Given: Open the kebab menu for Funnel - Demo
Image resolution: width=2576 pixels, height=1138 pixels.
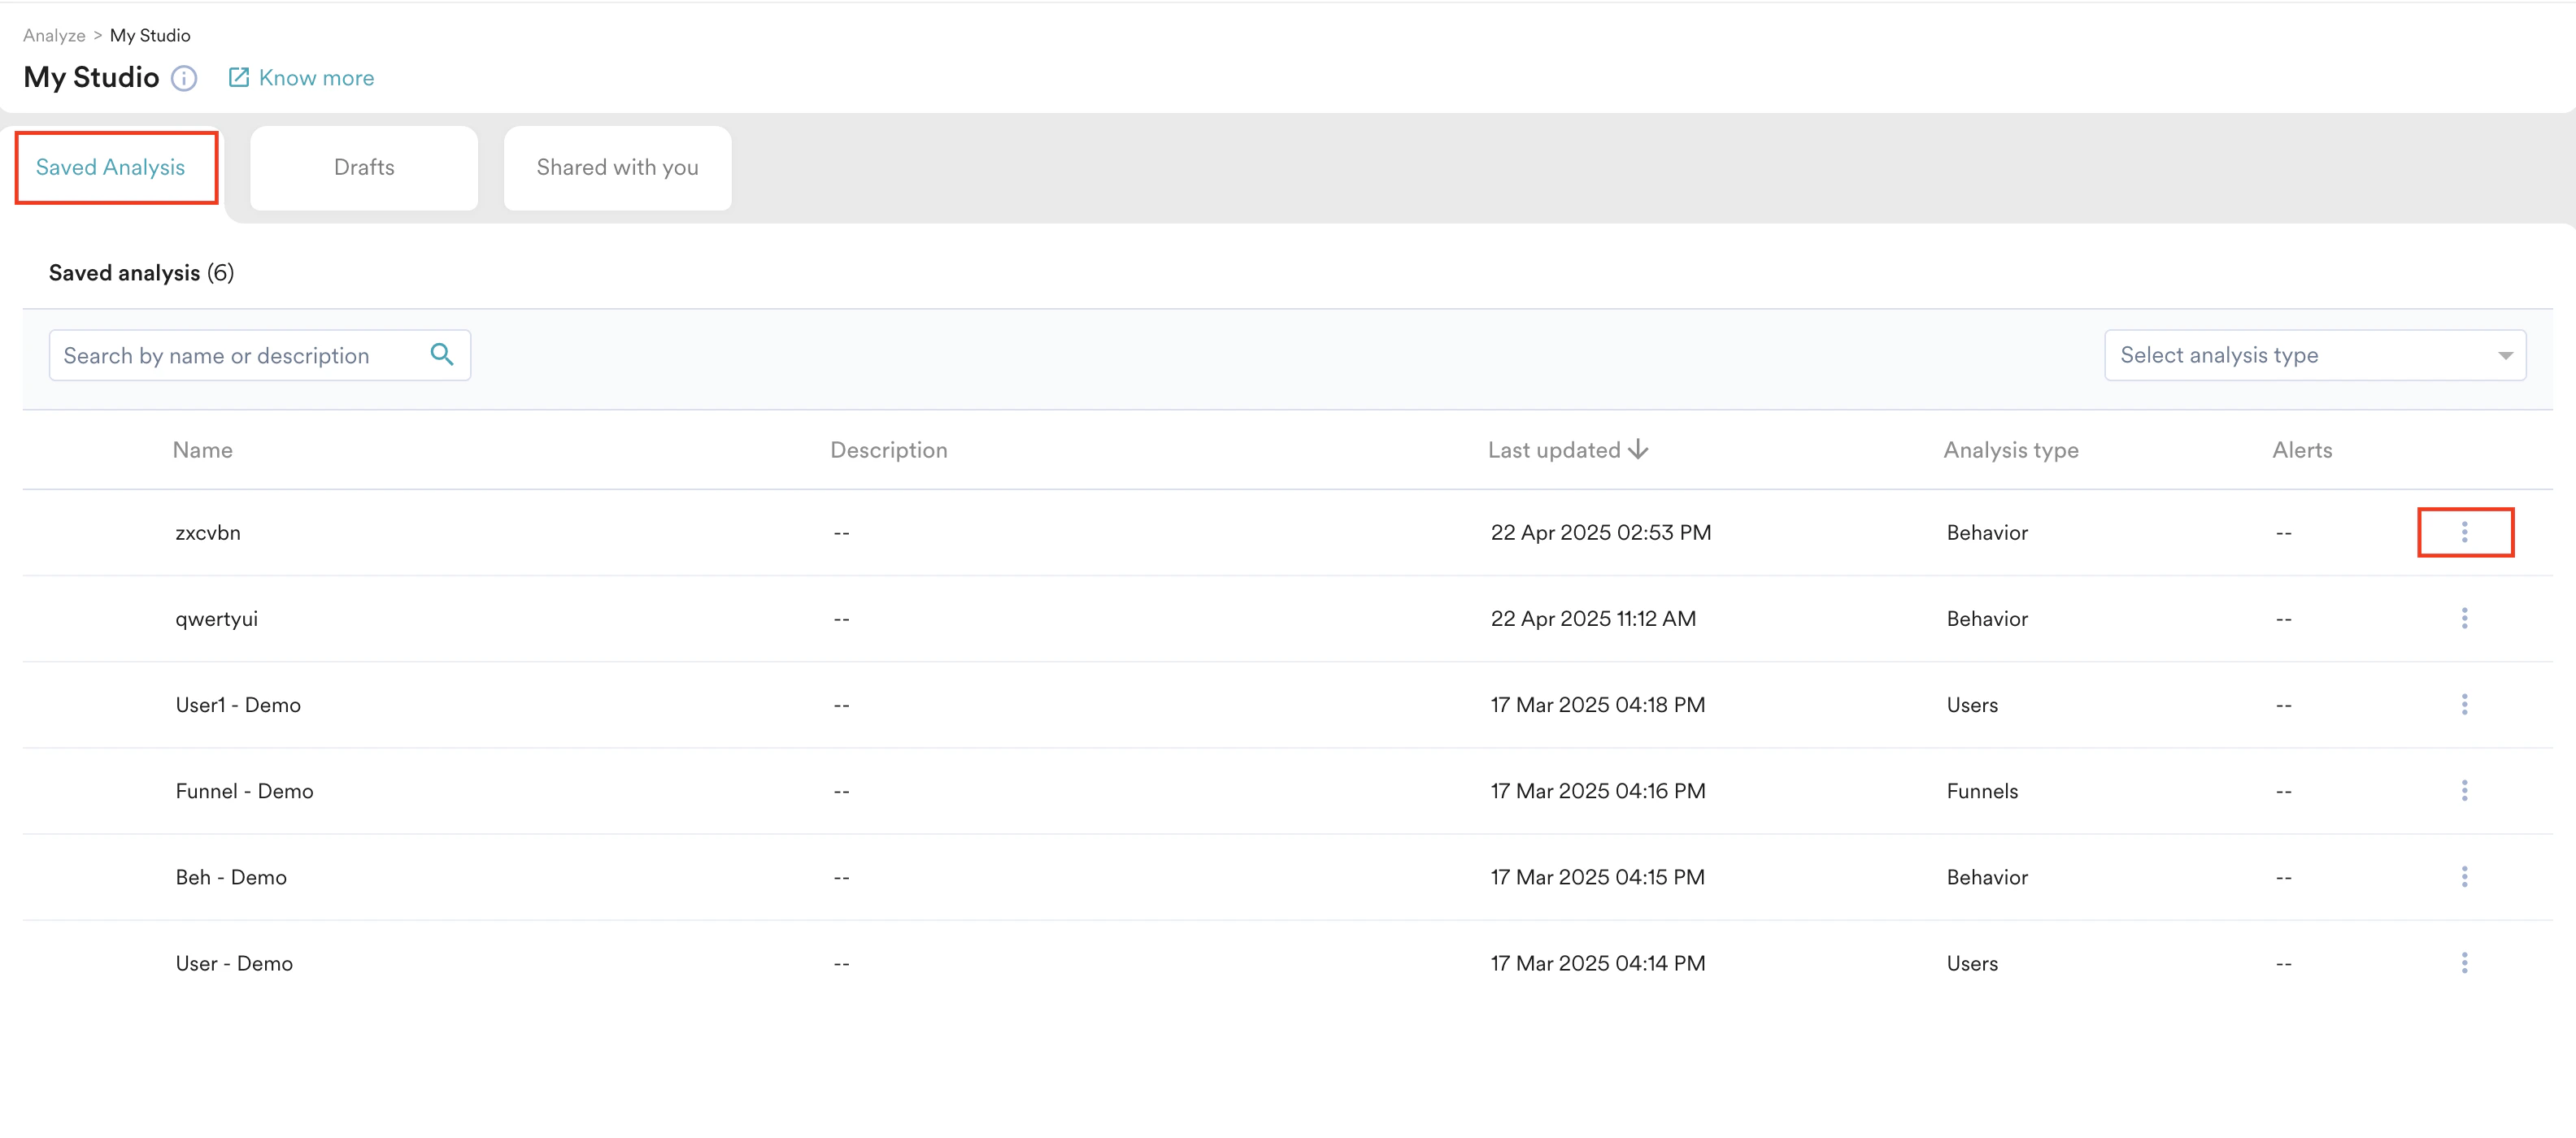Looking at the screenshot, I should click(2465, 790).
